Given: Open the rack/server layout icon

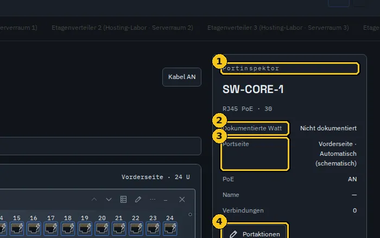Looking at the screenshot, I should 123,200.
